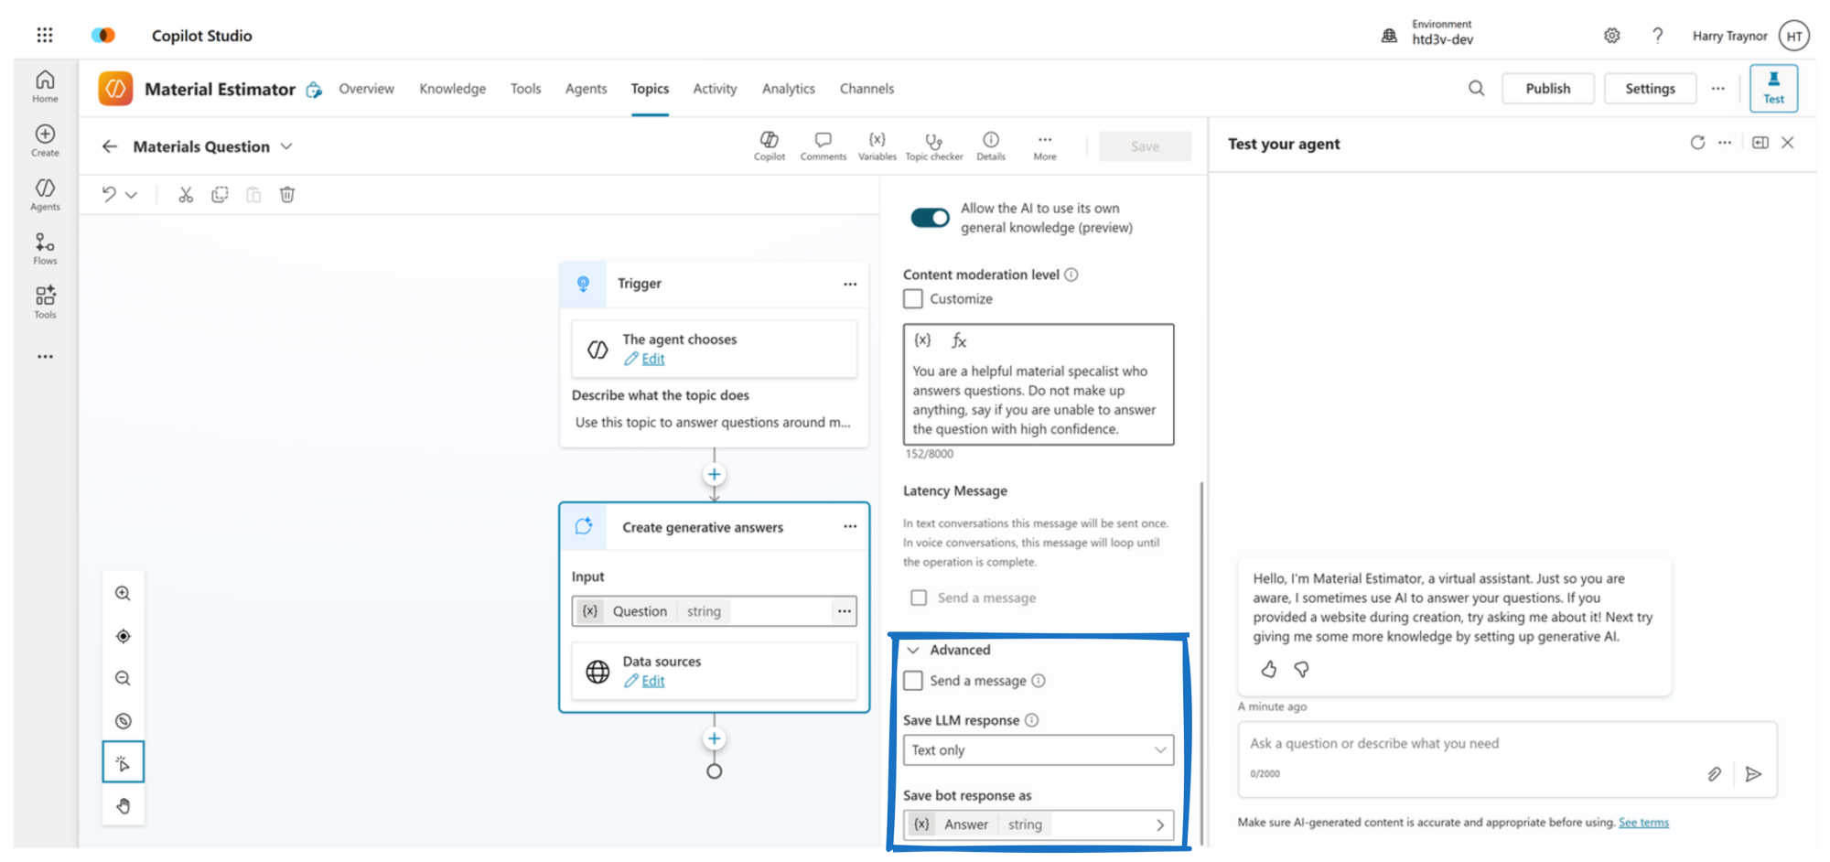Zoom in on the canvas
Screen dimensions: 1830x862
click(x=123, y=593)
